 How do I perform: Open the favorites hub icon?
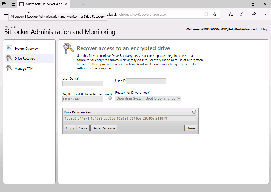[230, 14]
